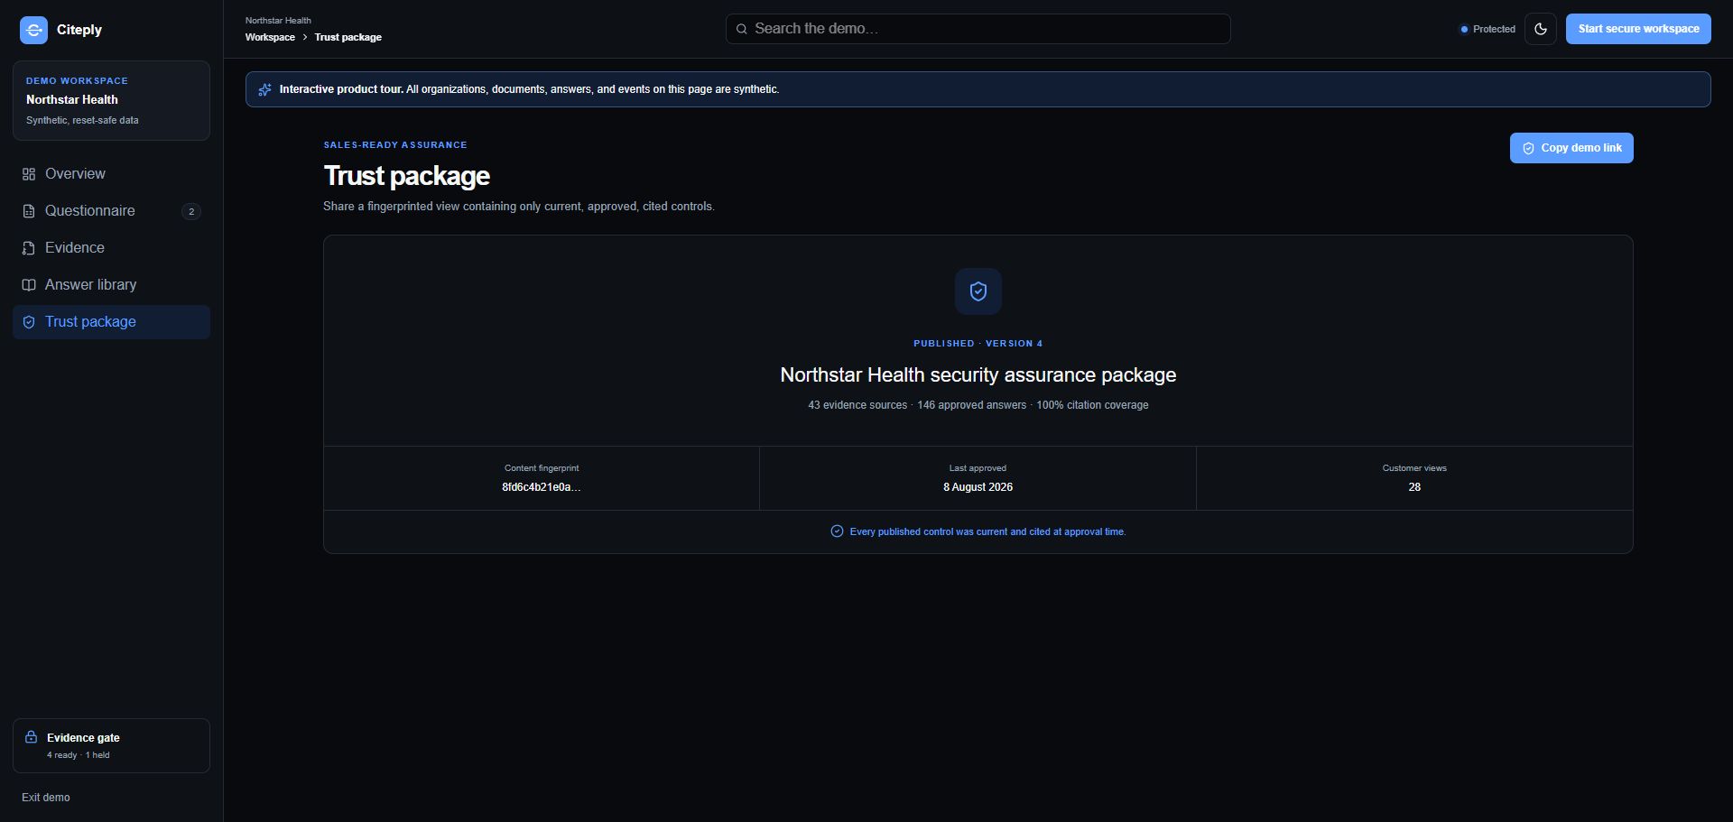Click Trust package in the breadcrumb
The image size is (1733, 822).
[348, 37]
